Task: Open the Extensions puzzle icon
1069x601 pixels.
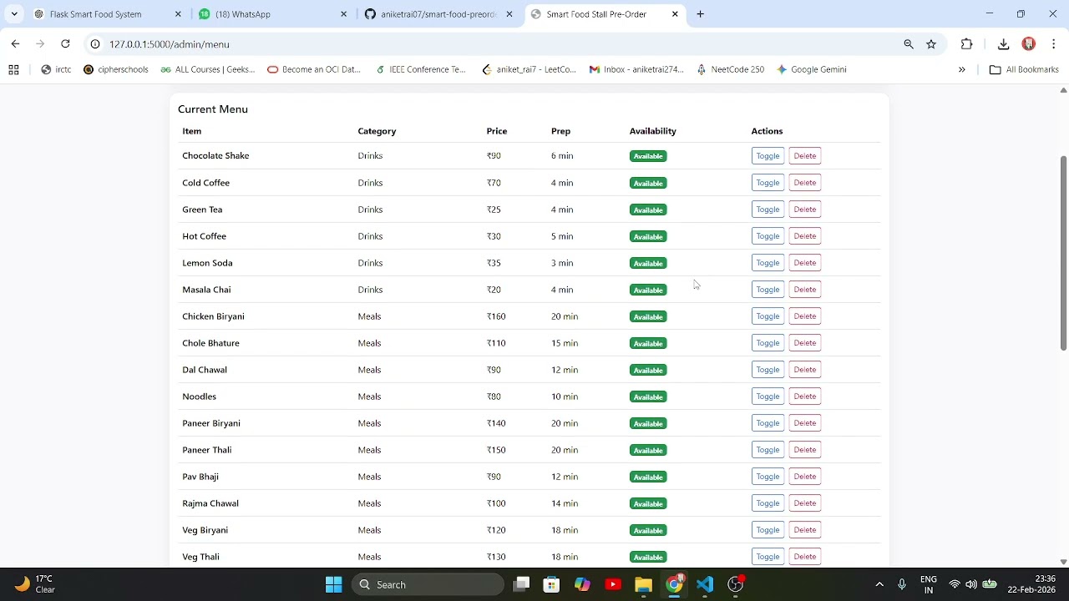Action: point(967,44)
